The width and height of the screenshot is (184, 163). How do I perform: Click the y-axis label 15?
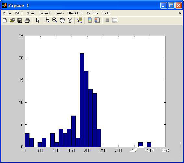pos(21,80)
